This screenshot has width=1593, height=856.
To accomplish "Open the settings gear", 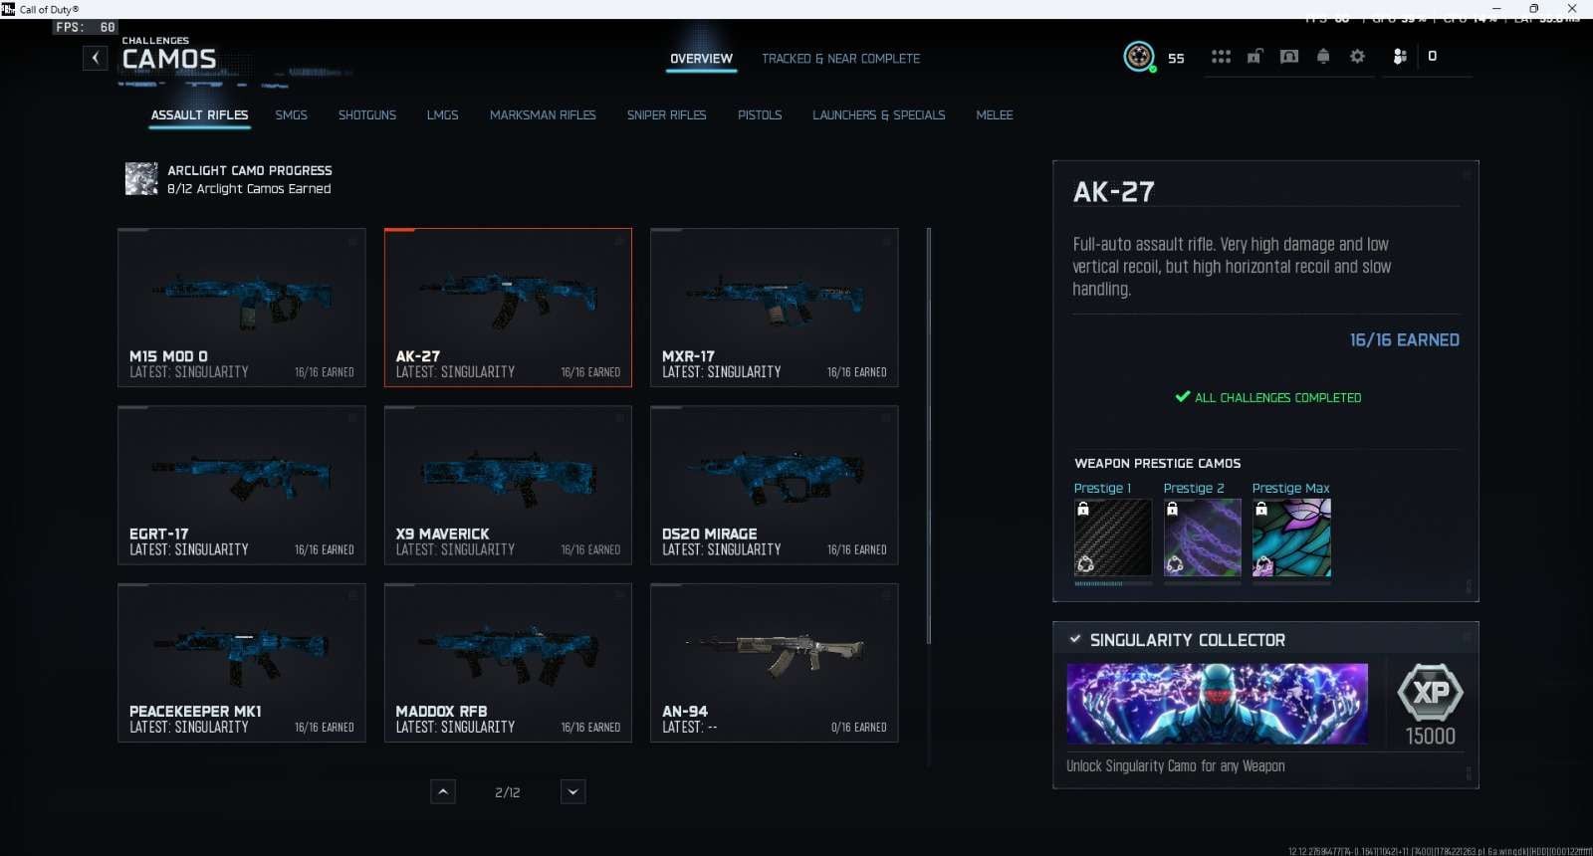I will tap(1357, 57).
